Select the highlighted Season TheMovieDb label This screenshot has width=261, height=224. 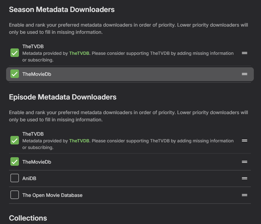point(37,74)
